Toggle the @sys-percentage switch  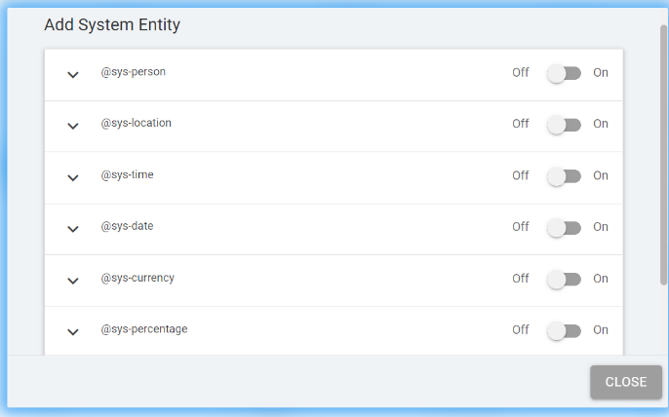(x=564, y=331)
